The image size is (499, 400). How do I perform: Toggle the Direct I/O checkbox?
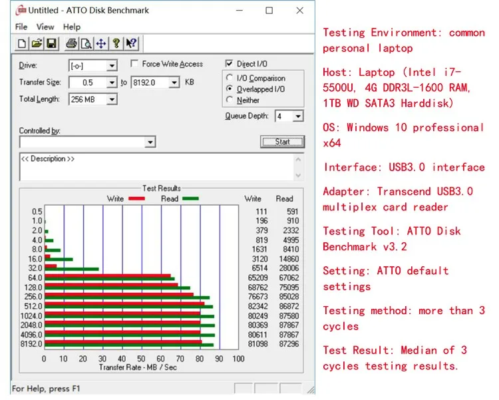point(229,64)
